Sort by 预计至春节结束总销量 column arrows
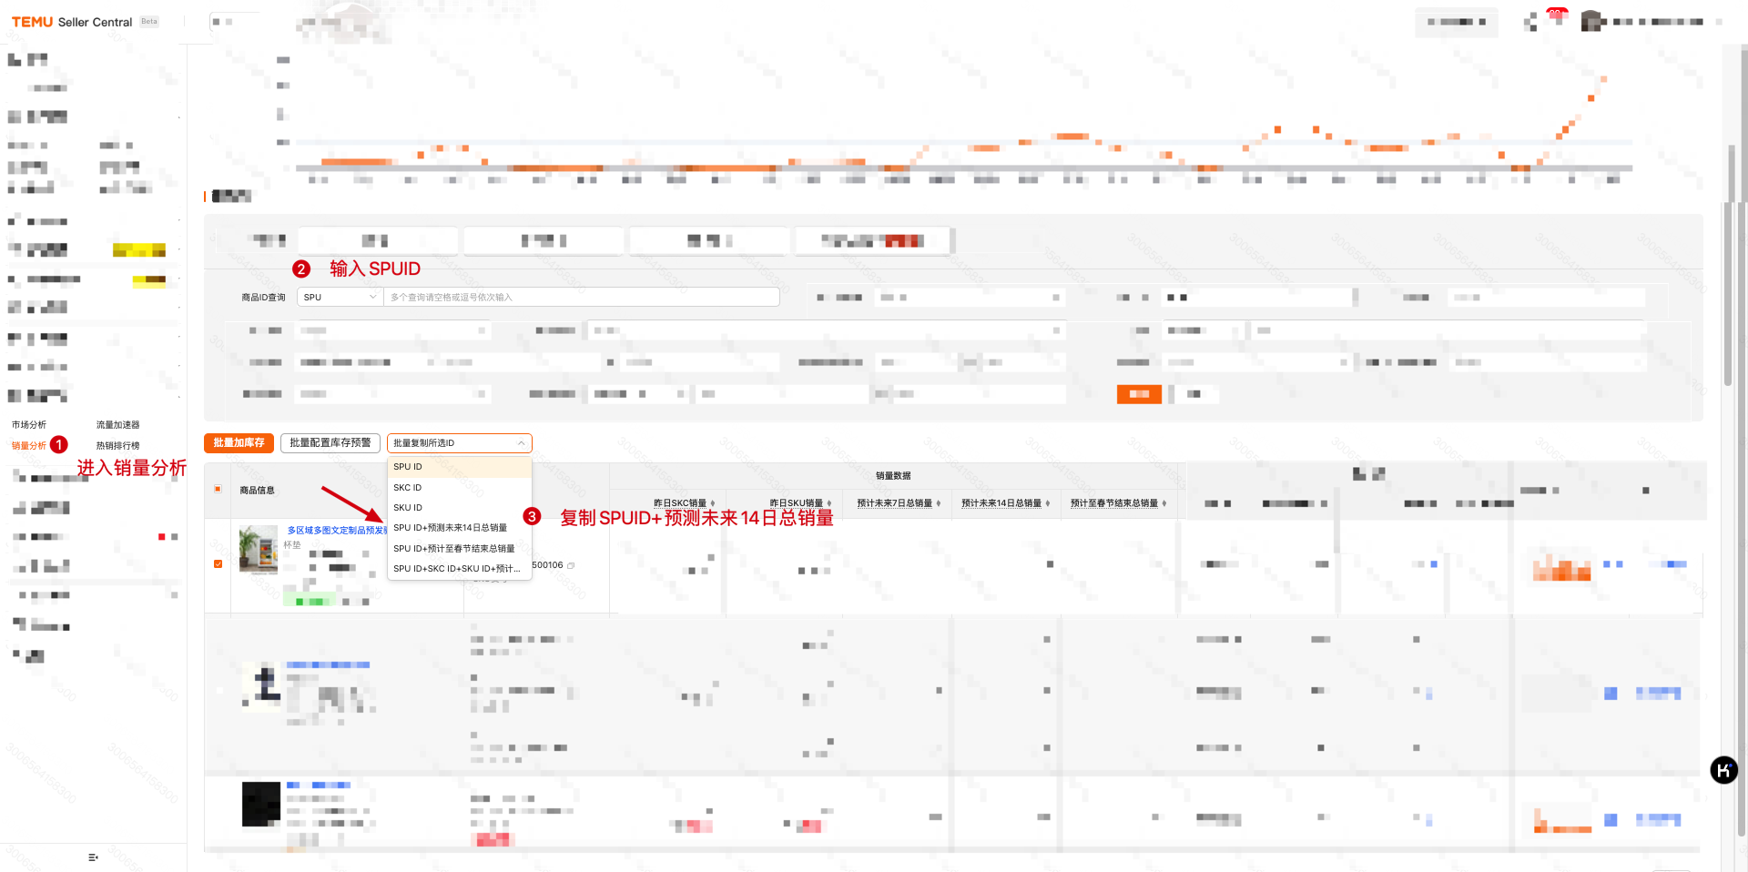 1164,503
